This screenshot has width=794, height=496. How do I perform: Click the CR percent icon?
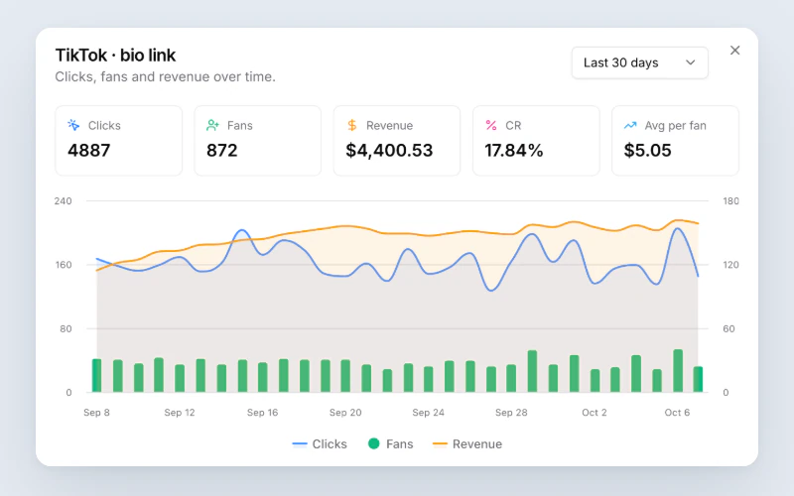point(491,125)
